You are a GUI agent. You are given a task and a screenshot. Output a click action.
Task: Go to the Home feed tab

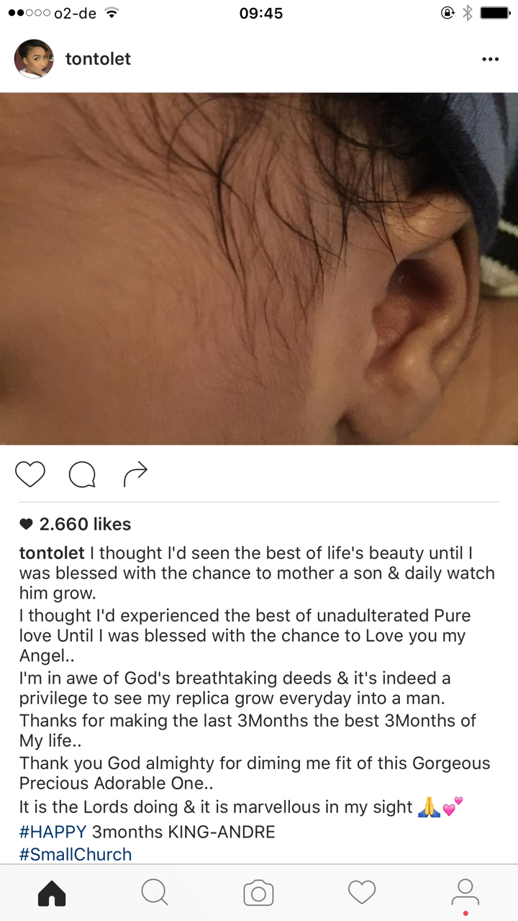click(52, 893)
